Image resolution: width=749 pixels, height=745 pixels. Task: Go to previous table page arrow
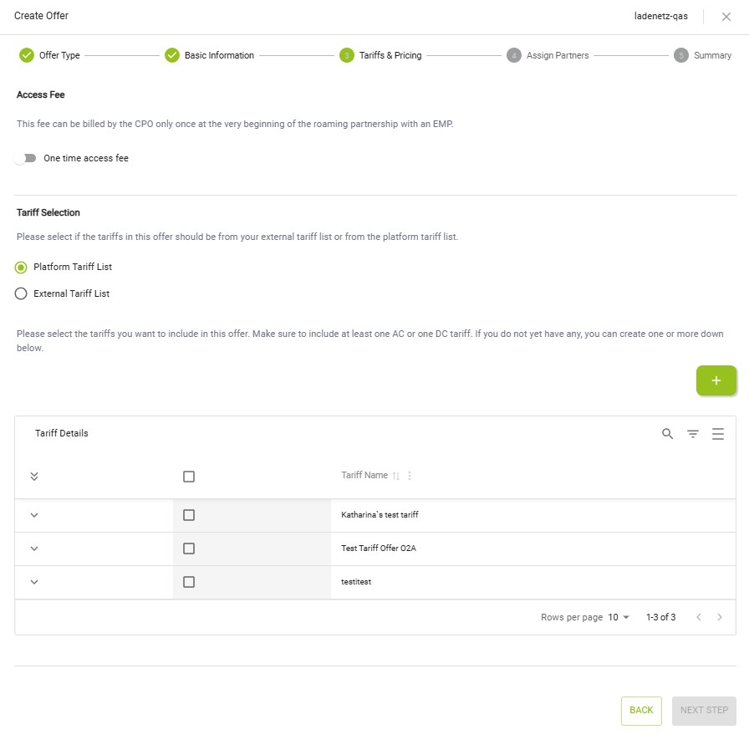pos(698,617)
